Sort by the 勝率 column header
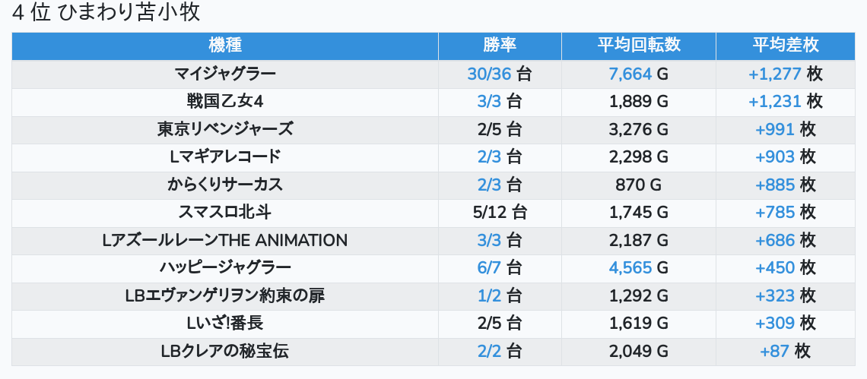 (500, 45)
